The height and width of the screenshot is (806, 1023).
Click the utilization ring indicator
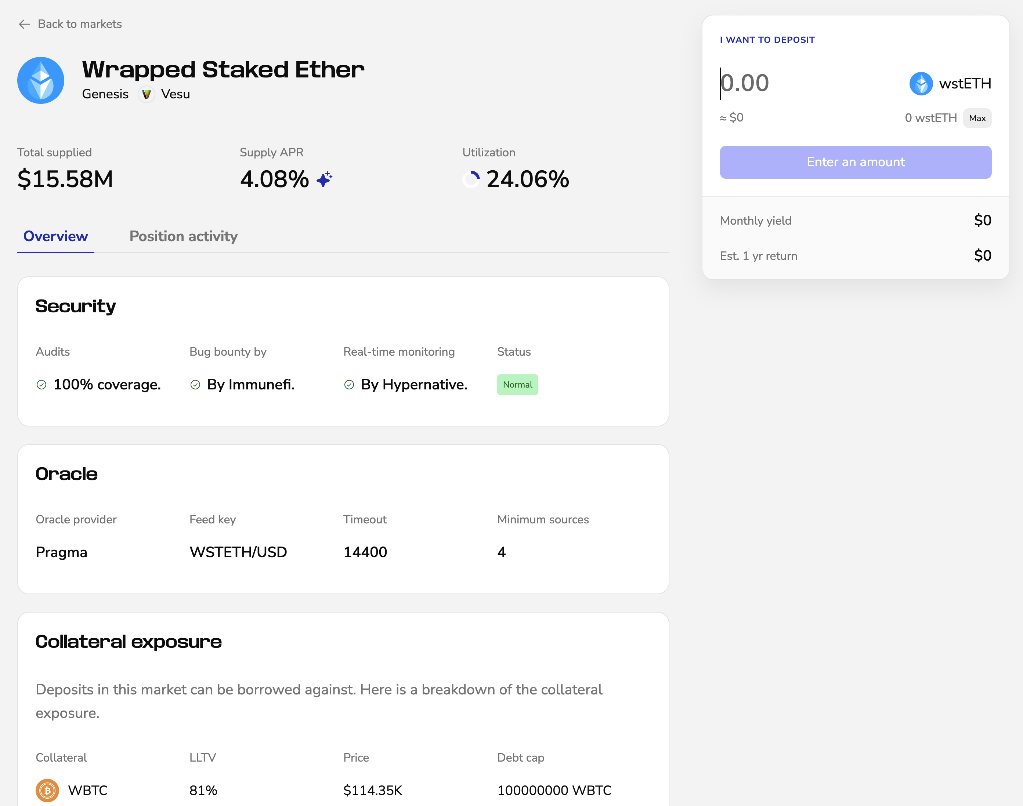point(471,179)
